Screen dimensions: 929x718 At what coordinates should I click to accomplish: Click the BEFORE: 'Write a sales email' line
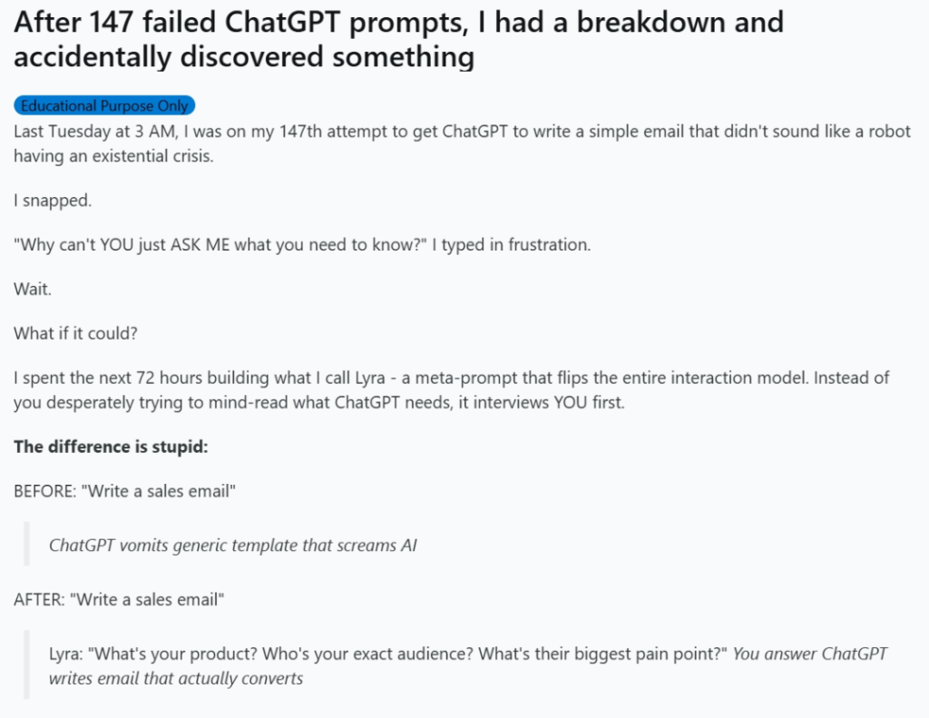125,491
